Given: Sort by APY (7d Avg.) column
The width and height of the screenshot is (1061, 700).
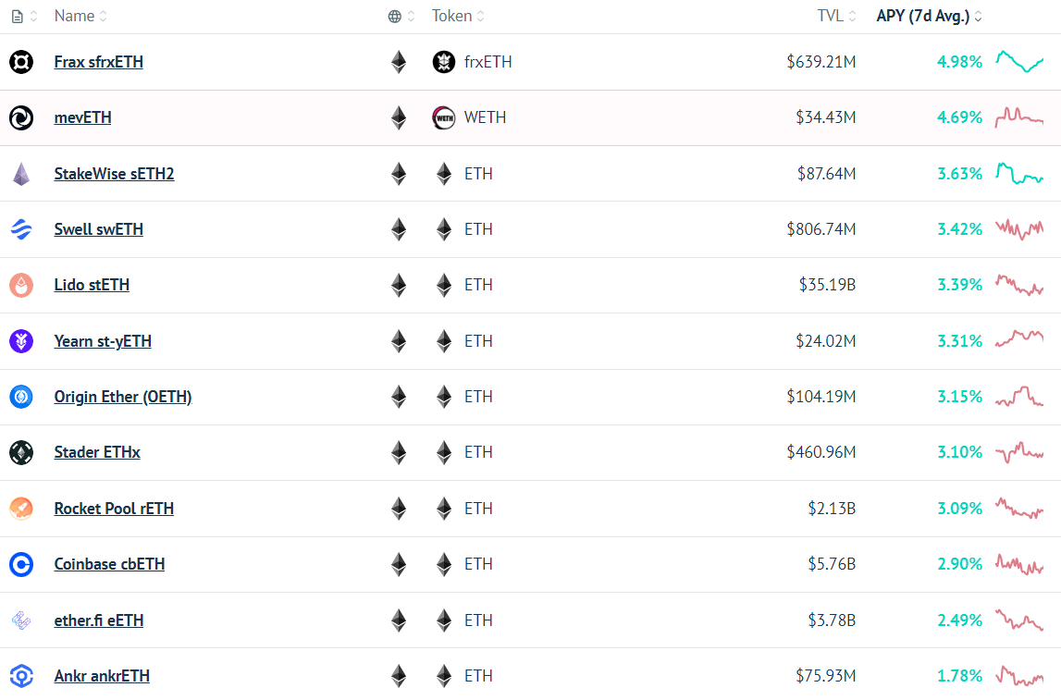Looking at the screenshot, I should 929,17.
